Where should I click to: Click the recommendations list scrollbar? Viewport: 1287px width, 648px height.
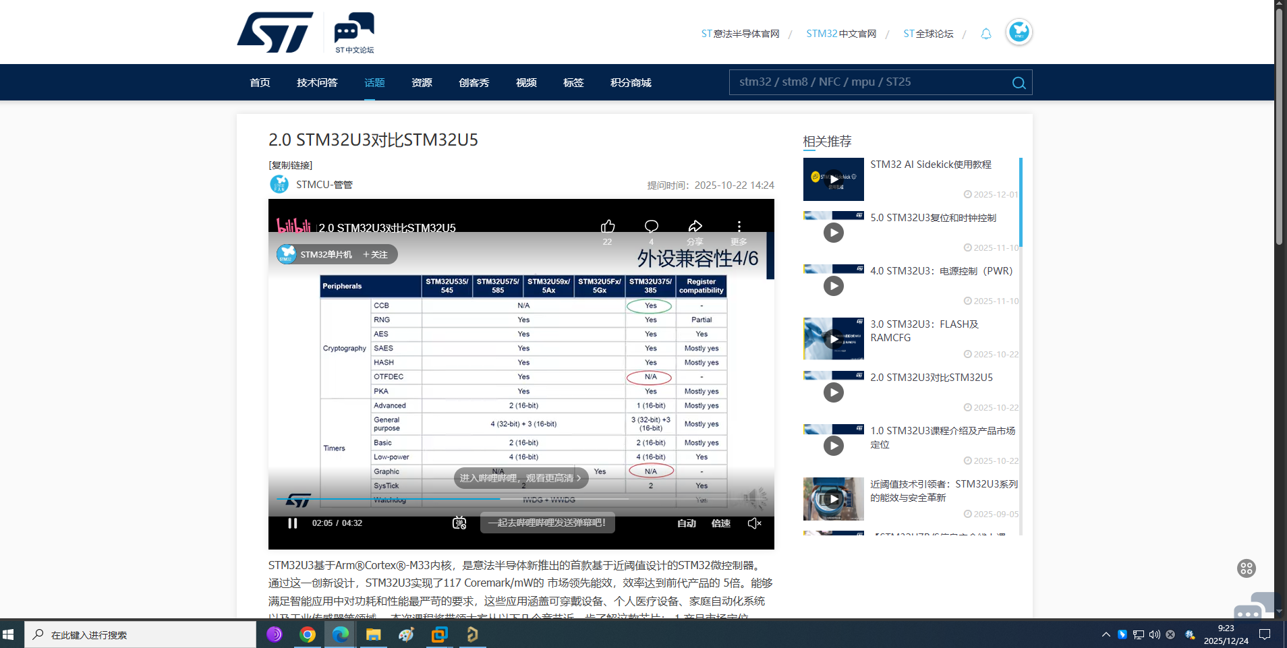[x=1021, y=202]
